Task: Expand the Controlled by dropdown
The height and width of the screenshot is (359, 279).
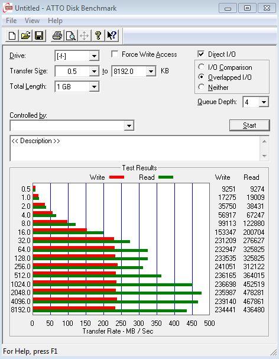Action: point(129,126)
